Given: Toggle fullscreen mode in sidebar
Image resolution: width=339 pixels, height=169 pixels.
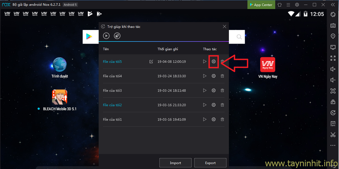Looking at the screenshot, I should coord(333,58).
